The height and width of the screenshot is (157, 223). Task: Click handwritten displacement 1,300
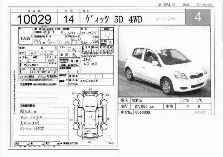(71, 33)
